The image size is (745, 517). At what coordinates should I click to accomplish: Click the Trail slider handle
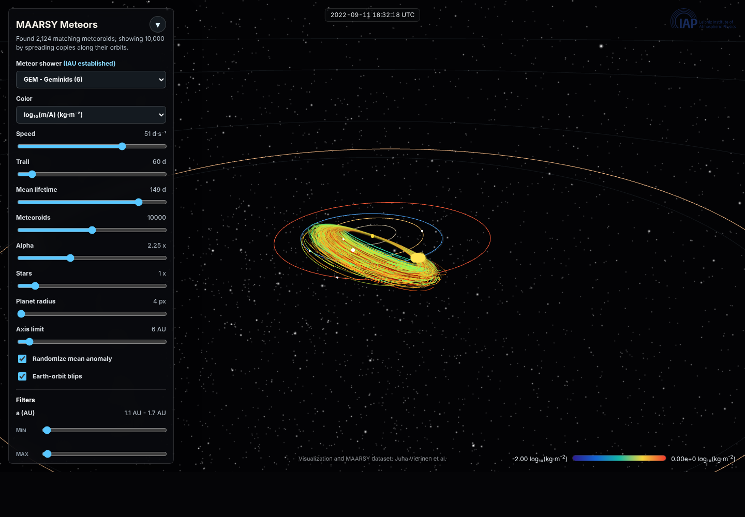click(x=32, y=174)
